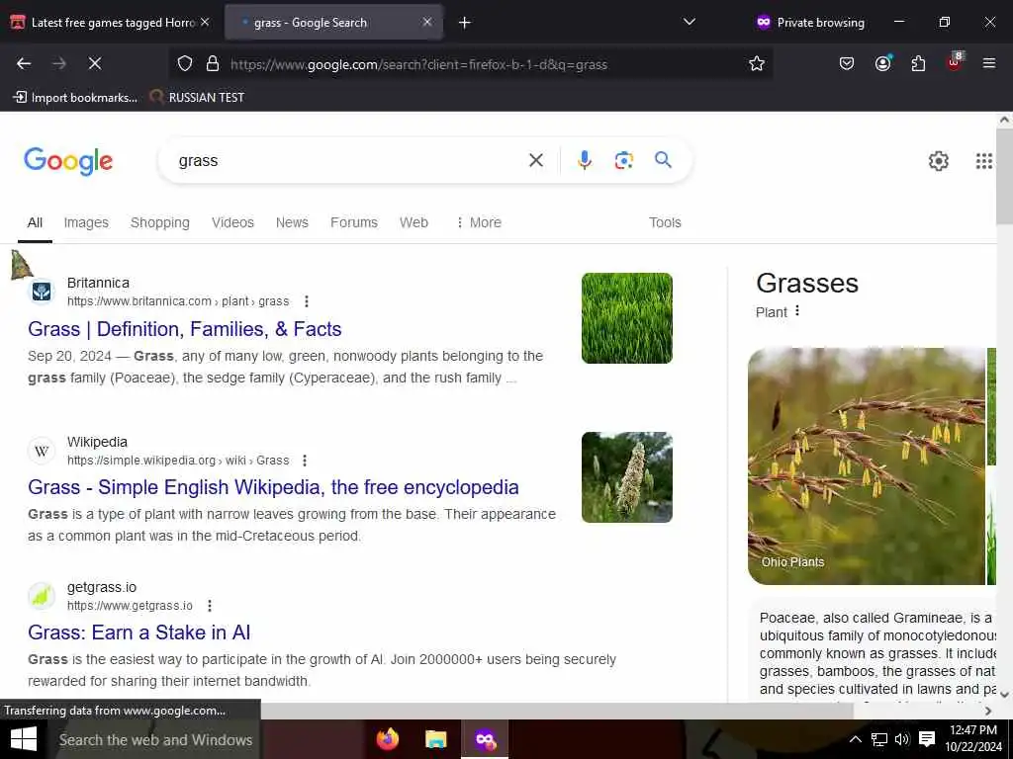Close the grass - Google Search tab
Image resolution: width=1013 pixels, height=759 pixels.
pyautogui.click(x=427, y=22)
